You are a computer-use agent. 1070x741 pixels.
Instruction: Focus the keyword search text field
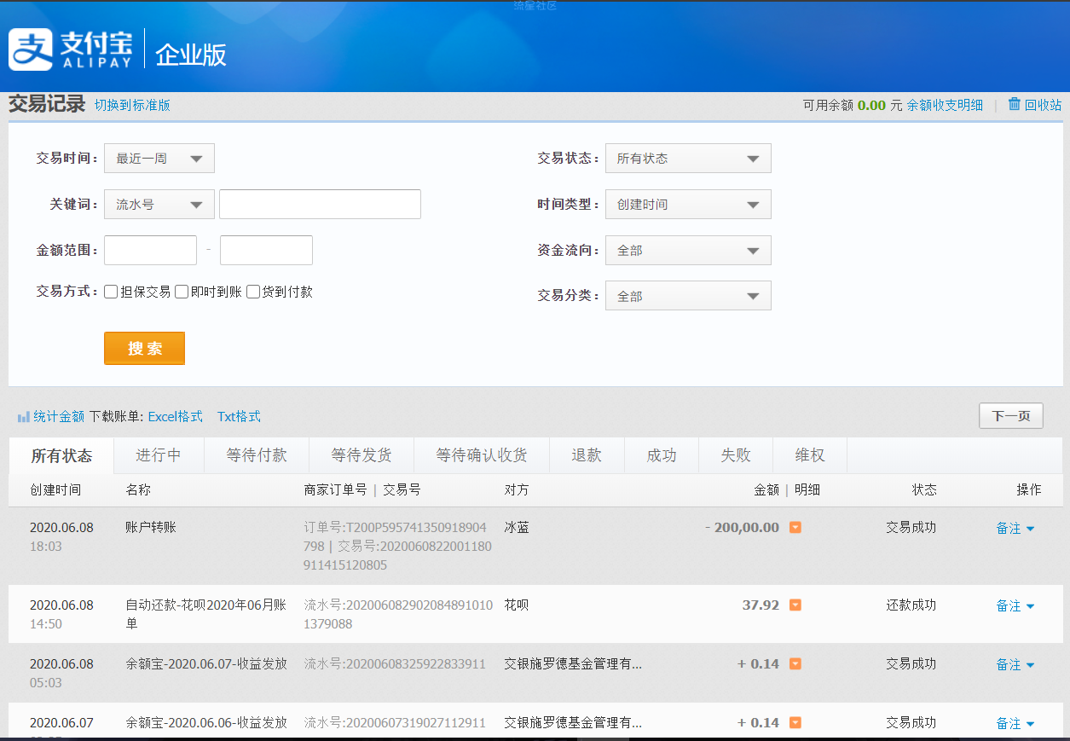click(x=320, y=205)
